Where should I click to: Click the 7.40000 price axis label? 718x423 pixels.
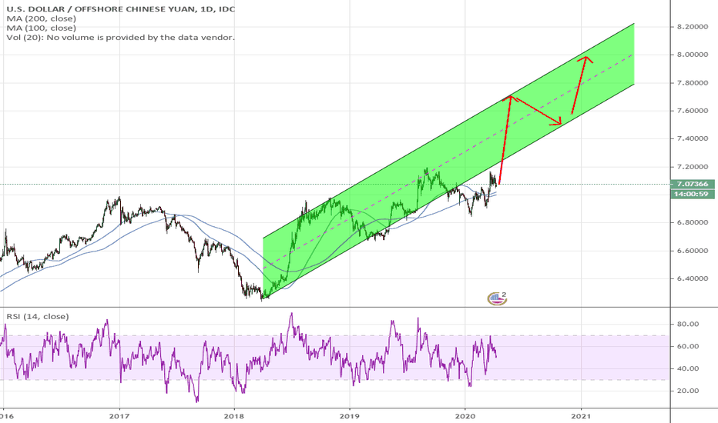693,138
